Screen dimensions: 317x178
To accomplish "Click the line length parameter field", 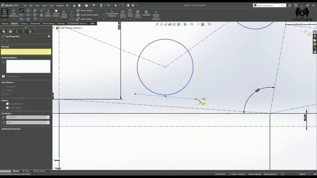I will [x=26, y=117].
